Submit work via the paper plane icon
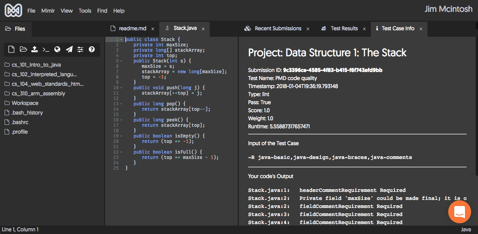 (69, 49)
